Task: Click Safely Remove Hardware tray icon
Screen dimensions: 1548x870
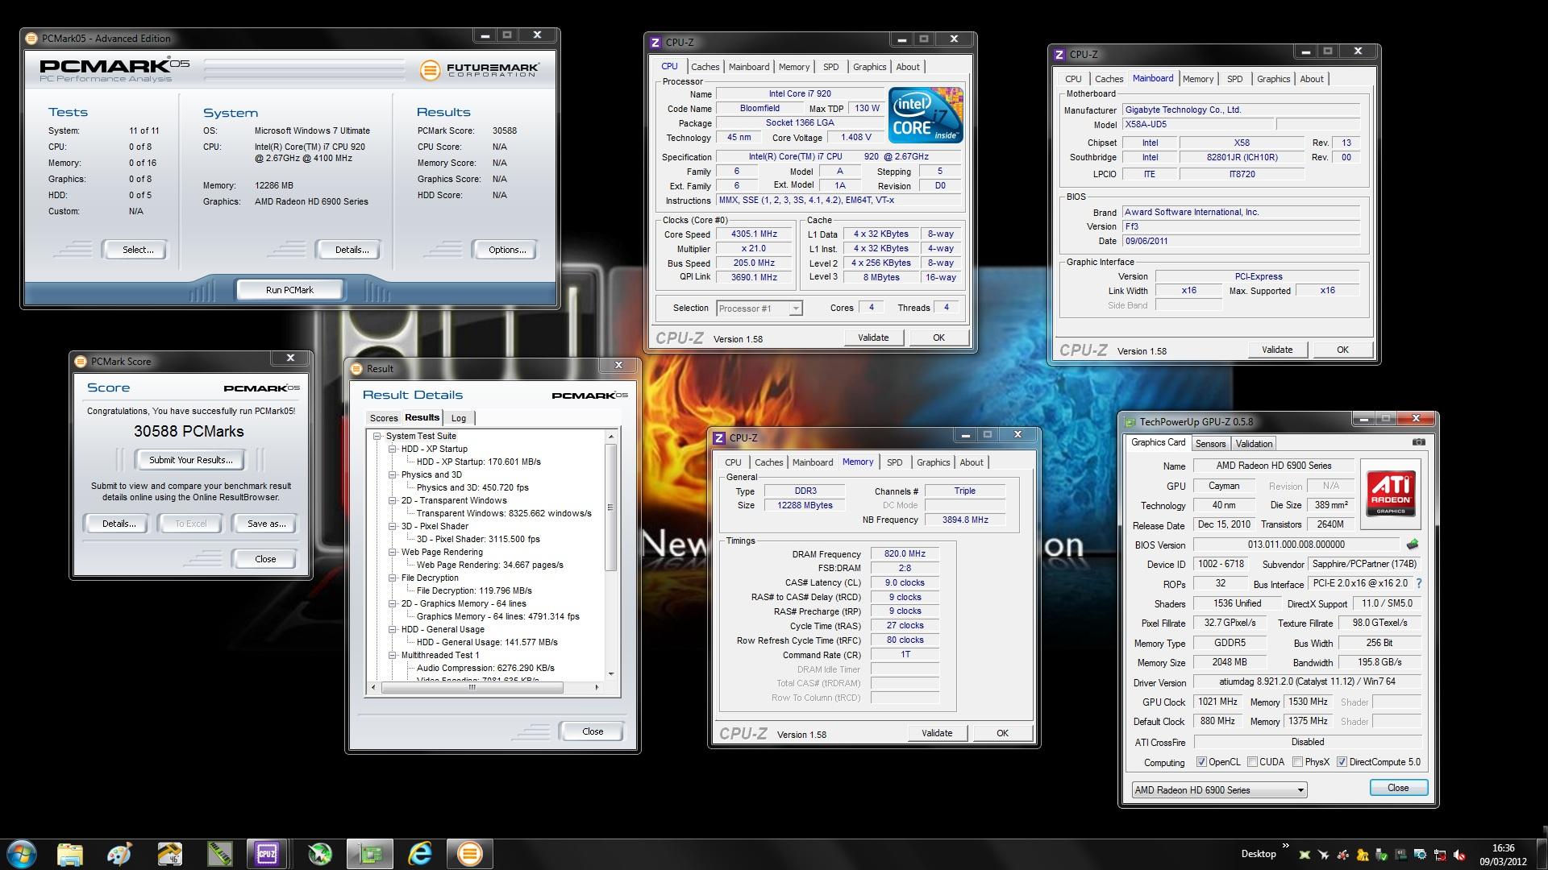Action: click(1381, 855)
